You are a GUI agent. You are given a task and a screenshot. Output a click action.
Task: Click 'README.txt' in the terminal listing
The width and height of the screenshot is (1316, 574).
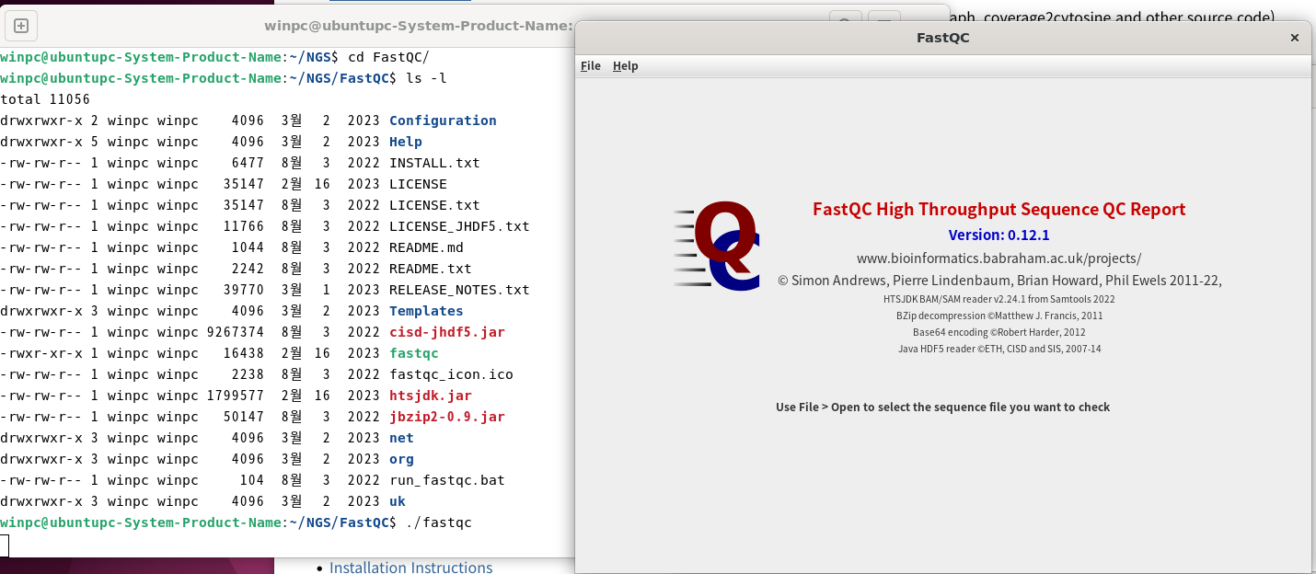tap(431, 269)
